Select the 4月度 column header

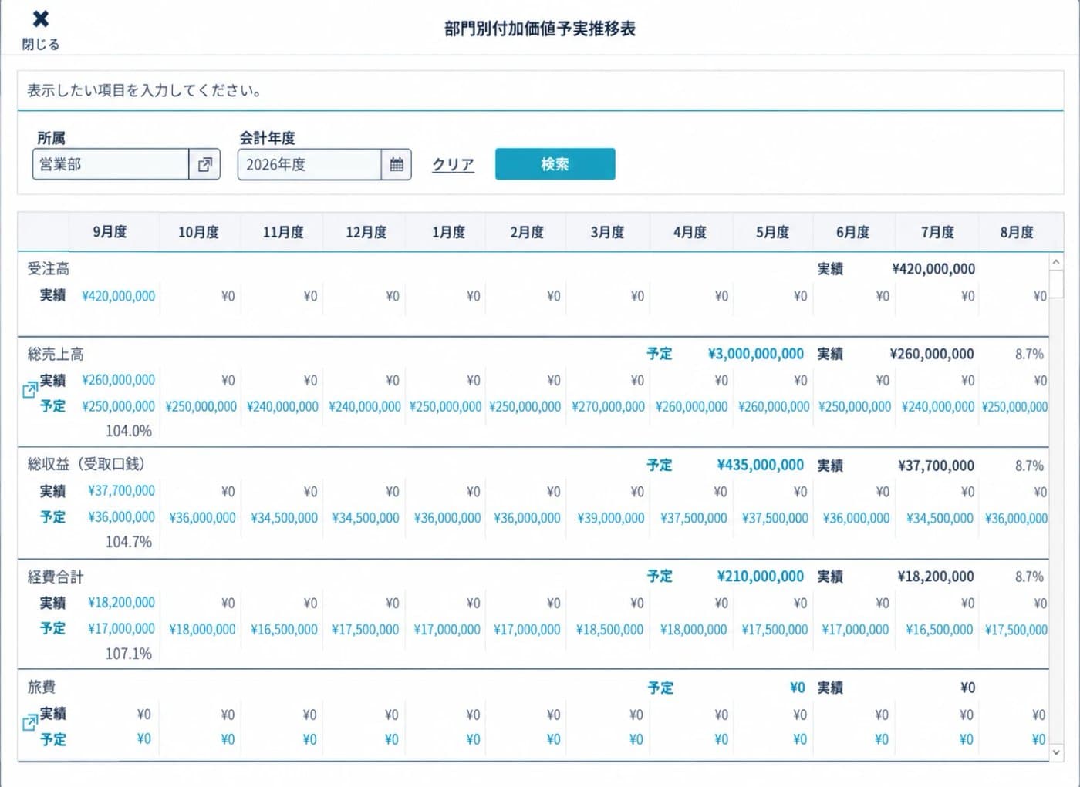tap(690, 232)
